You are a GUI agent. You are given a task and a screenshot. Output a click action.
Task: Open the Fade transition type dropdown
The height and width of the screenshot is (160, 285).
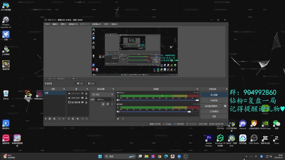102,94
